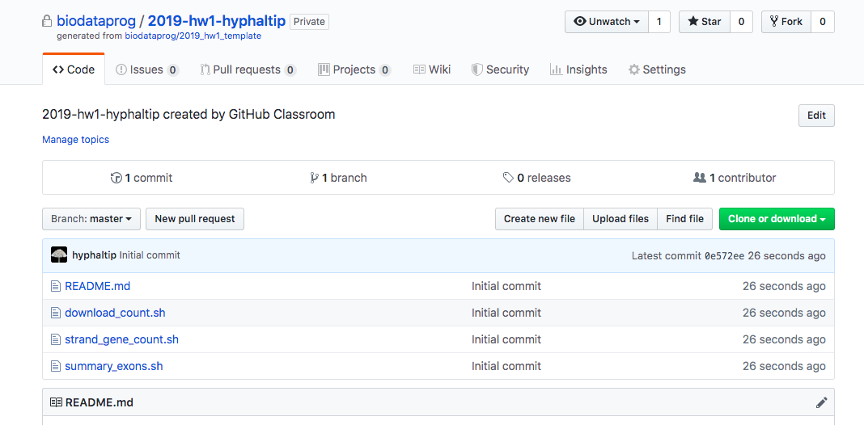Open the Clone or download dropdown
Viewport: 864px width, 425px height.
click(x=776, y=219)
